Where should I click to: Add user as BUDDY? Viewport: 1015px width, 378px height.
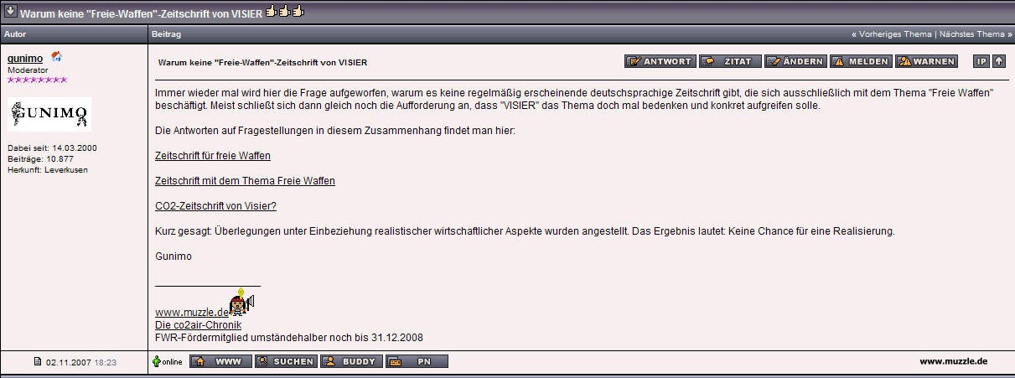[x=351, y=361]
